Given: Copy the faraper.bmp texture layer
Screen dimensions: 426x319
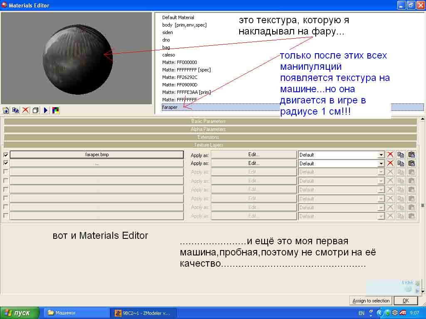Looking at the screenshot, I should point(401,155).
